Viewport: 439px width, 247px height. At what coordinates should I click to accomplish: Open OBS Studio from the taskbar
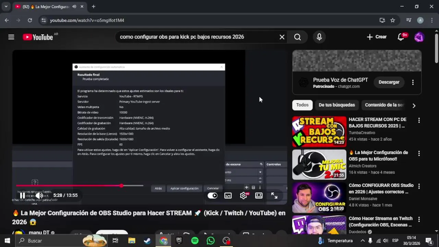click(x=226, y=241)
